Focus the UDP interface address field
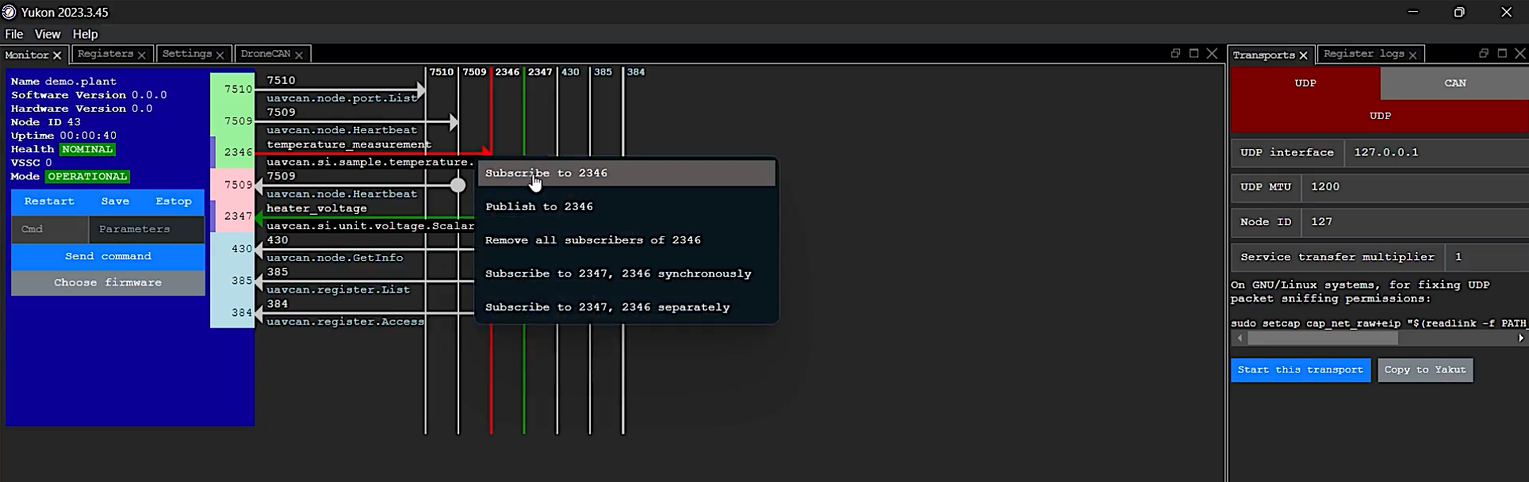 pyautogui.click(x=1435, y=152)
